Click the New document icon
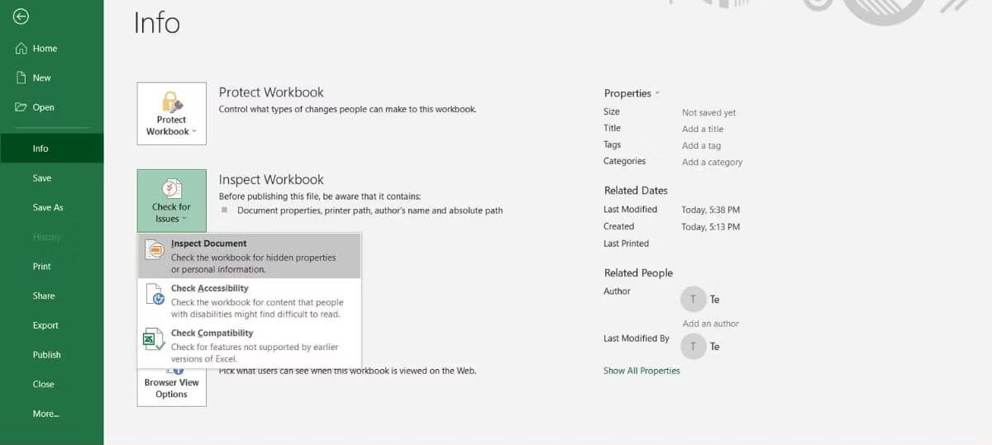The image size is (992, 445). coord(22,78)
